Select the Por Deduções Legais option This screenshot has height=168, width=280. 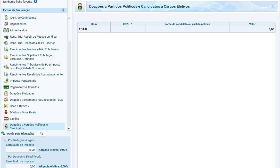pyautogui.click(x=6, y=140)
